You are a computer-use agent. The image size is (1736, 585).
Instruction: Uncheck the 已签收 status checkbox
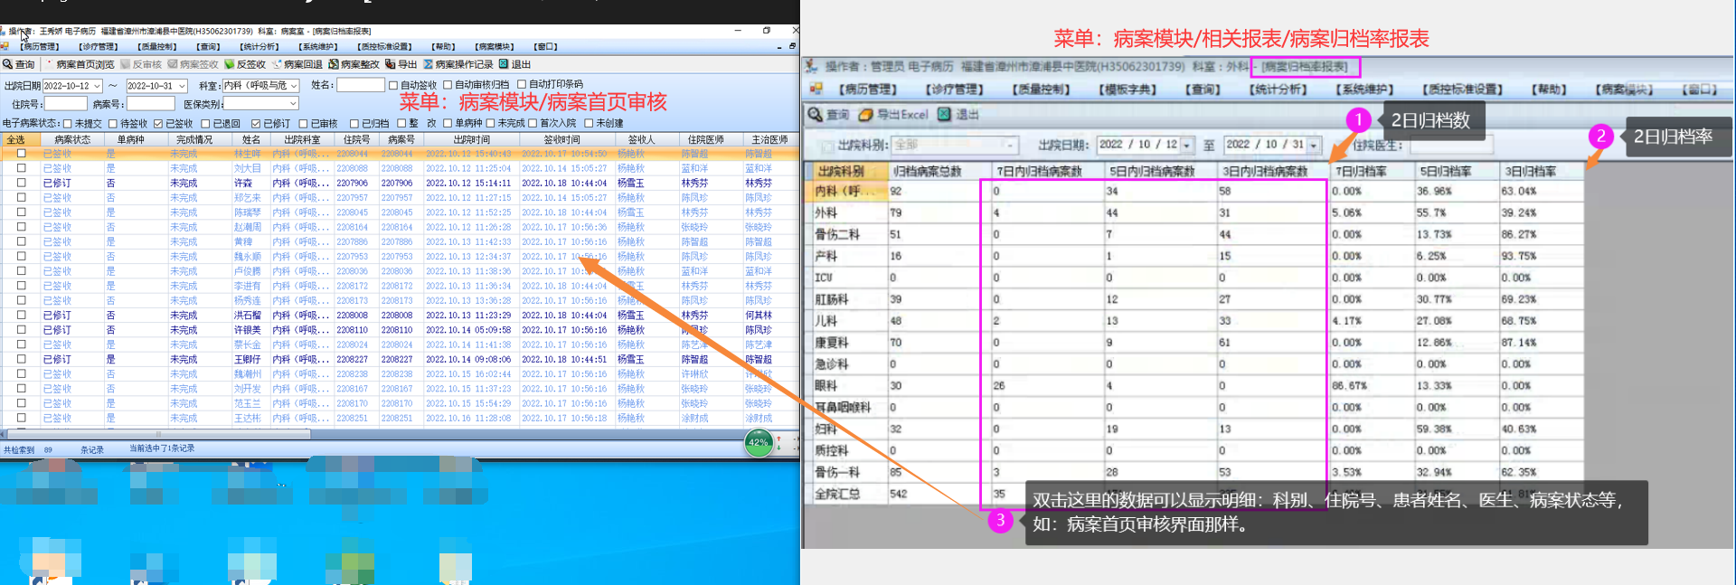tap(158, 123)
